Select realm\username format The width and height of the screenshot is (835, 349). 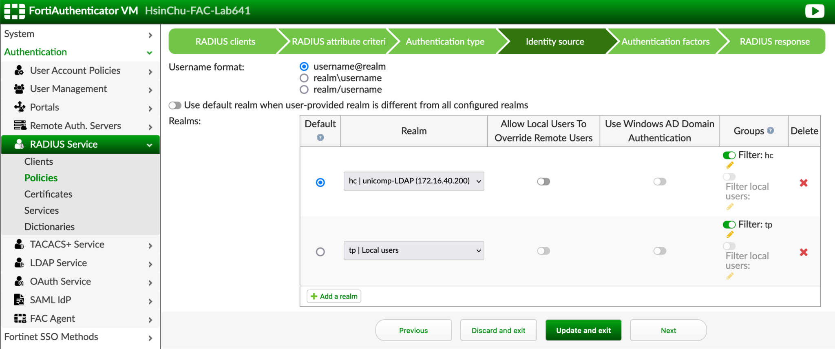pyautogui.click(x=304, y=78)
